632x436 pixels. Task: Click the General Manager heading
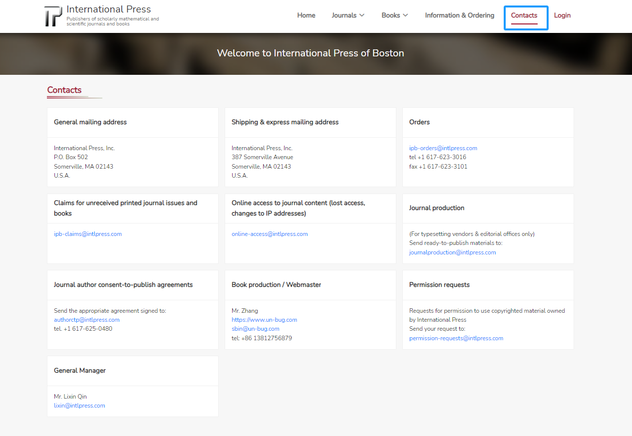tap(80, 371)
